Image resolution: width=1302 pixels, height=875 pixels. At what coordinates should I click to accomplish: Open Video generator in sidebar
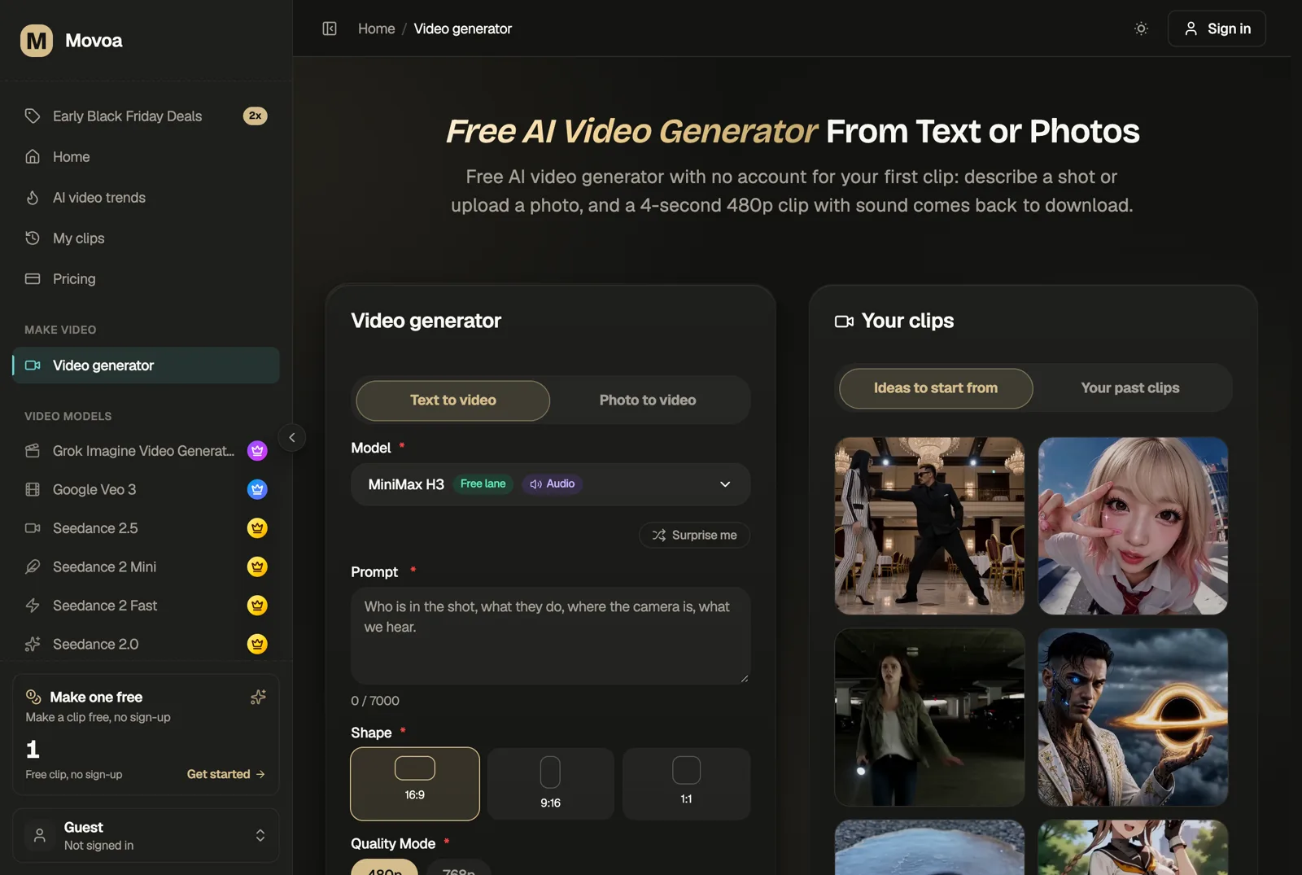146,365
